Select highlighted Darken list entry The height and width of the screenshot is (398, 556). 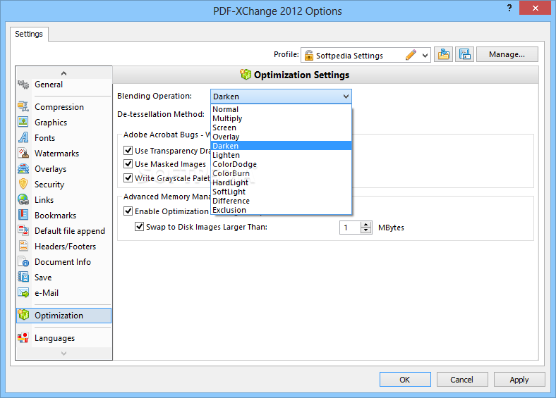click(x=282, y=146)
